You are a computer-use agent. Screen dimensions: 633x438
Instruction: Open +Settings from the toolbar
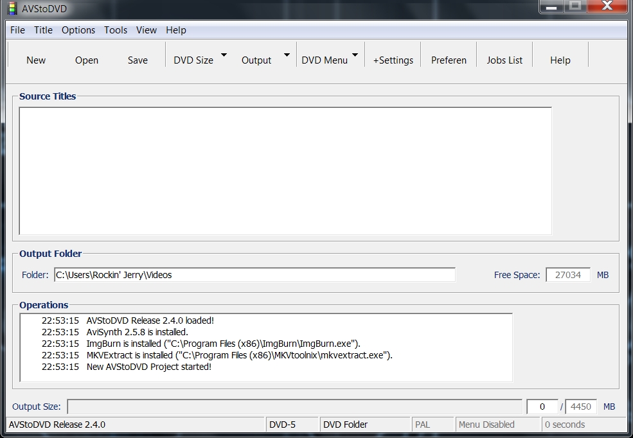pyautogui.click(x=393, y=60)
